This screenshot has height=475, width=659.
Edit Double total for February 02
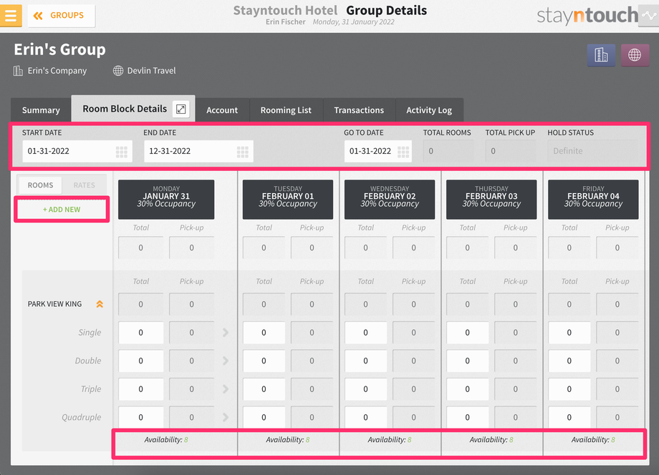pyautogui.click(x=365, y=361)
